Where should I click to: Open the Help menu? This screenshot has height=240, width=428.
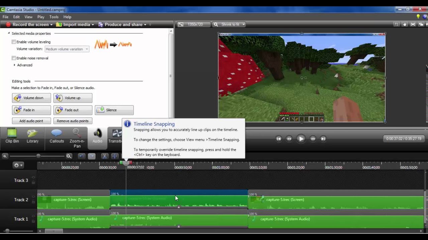click(x=67, y=17)
